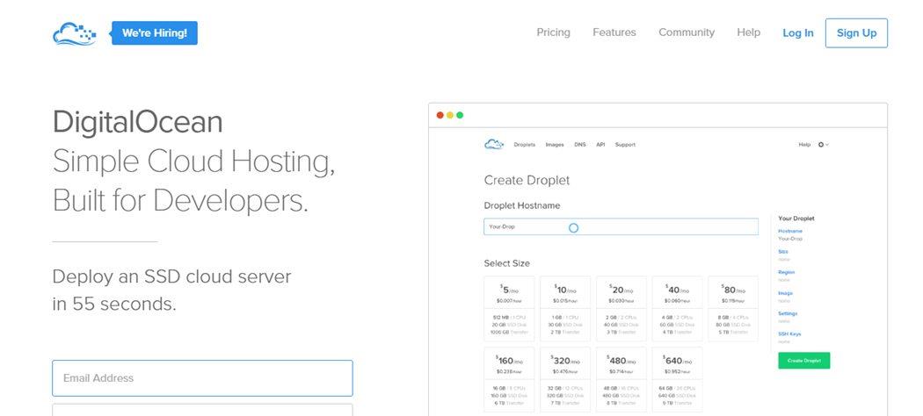
Task: Select the $480/mo droplet size
Action: tap(621, 379)
